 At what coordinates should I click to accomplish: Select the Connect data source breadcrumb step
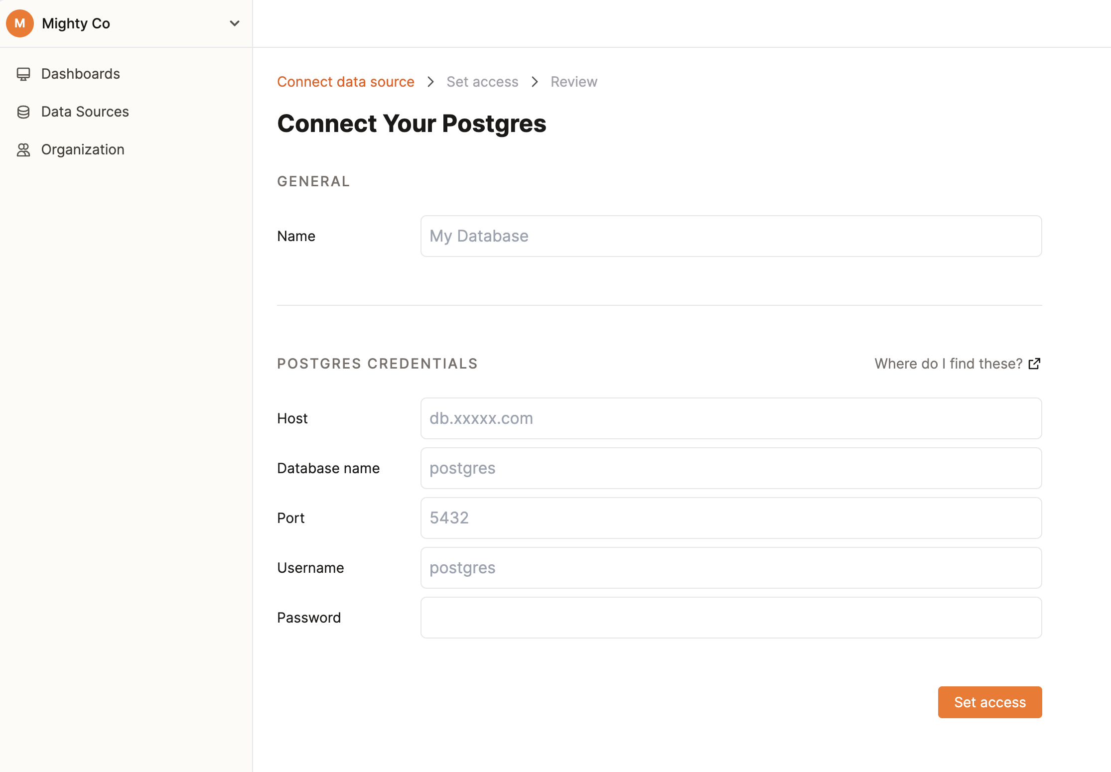[x=346, y=82]
